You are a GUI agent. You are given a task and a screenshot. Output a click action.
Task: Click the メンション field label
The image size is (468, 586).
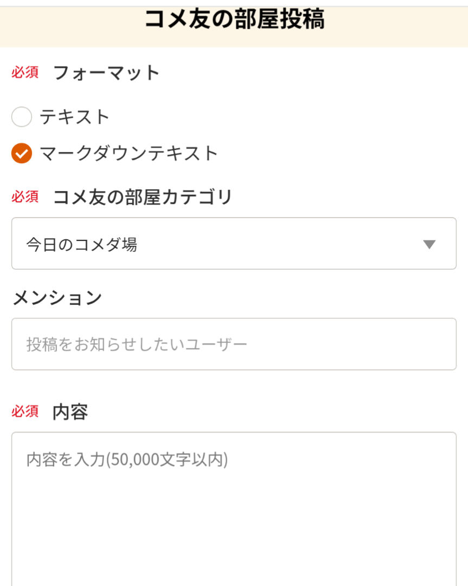(x=57, y=297)
